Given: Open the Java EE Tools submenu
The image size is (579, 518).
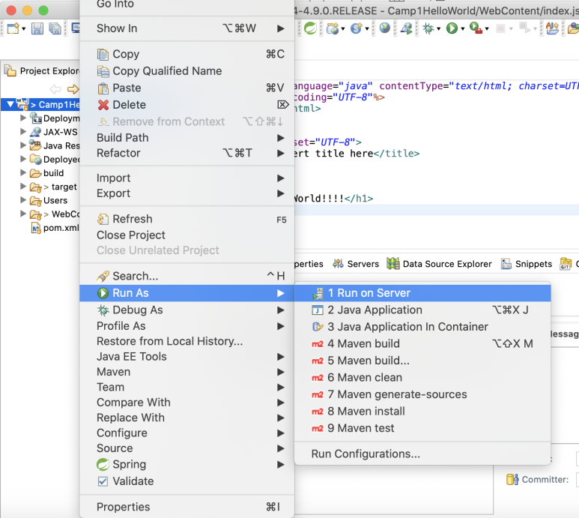Looking at the screenshot, I should point(187,357).
